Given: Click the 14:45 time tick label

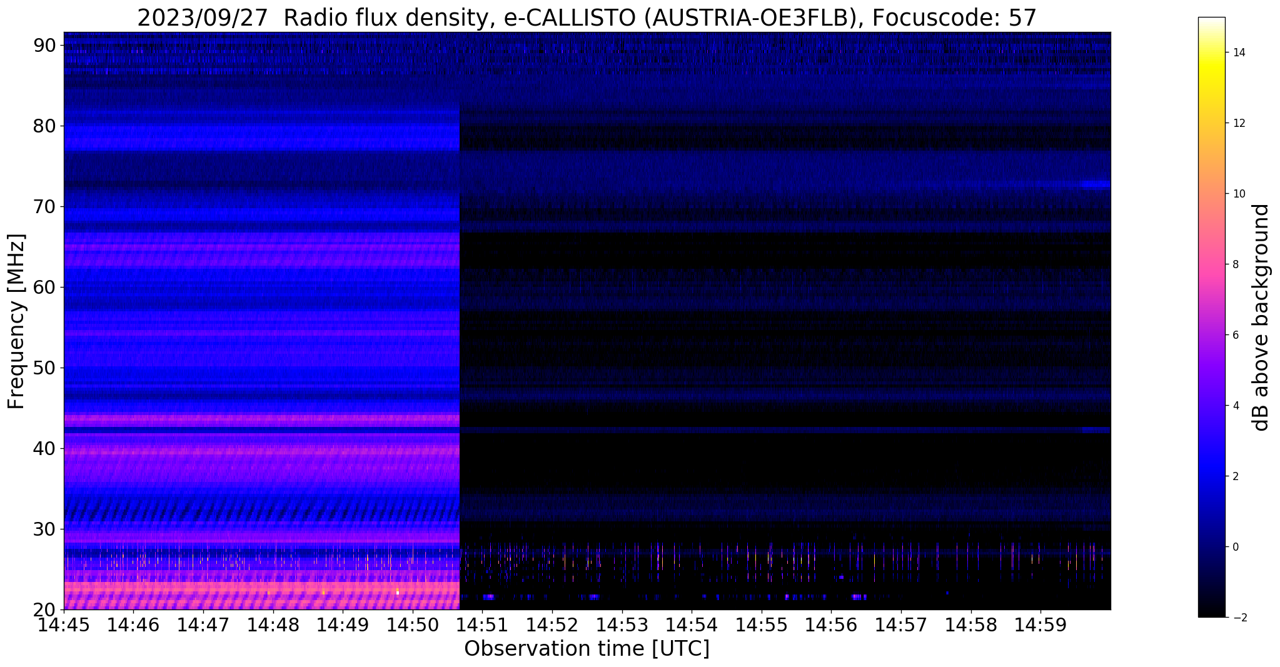Looking at the screenshot, I should [64, 624].
